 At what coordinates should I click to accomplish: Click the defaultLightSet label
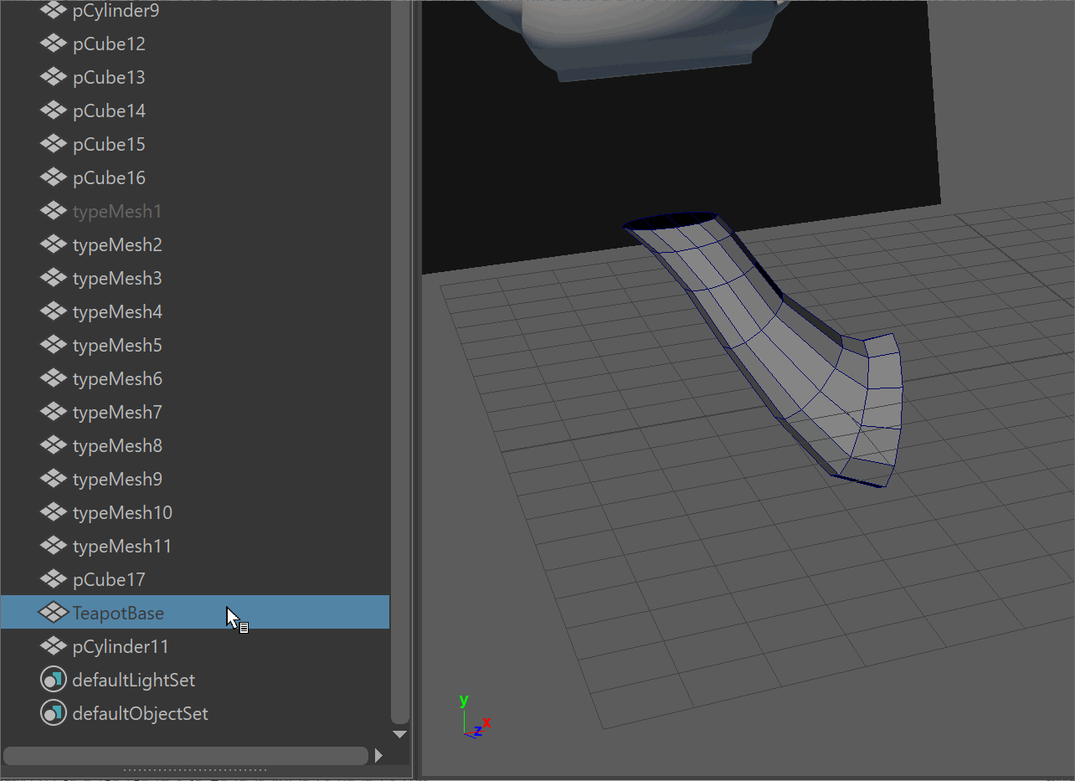134,681
